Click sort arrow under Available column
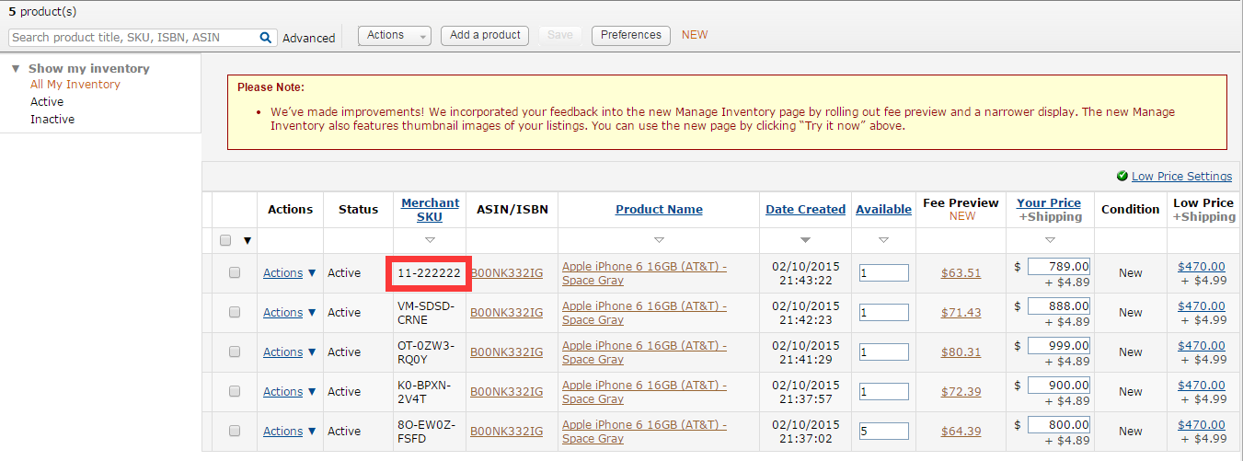The image size is (1243, 461). [x=883, y=240]
